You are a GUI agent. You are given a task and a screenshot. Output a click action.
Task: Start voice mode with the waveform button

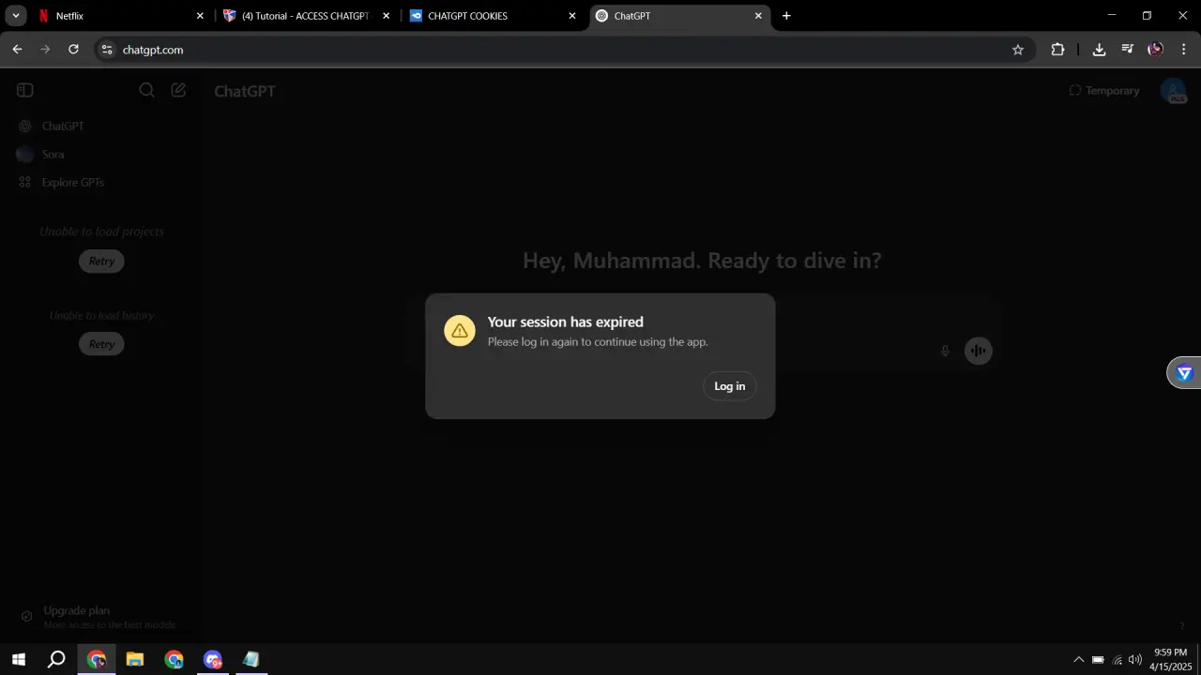tap(978, 351)
